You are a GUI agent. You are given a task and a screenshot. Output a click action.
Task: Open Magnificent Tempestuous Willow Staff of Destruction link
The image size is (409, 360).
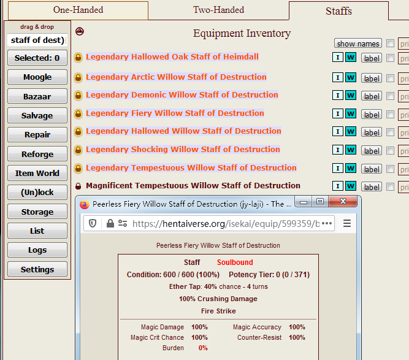193,185
